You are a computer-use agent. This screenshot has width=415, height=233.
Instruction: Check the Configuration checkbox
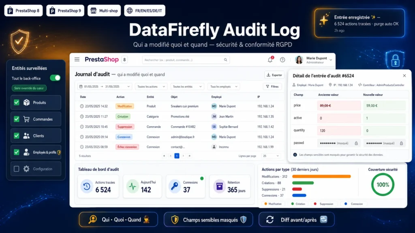pyautogui.click(x=16, y=169)
